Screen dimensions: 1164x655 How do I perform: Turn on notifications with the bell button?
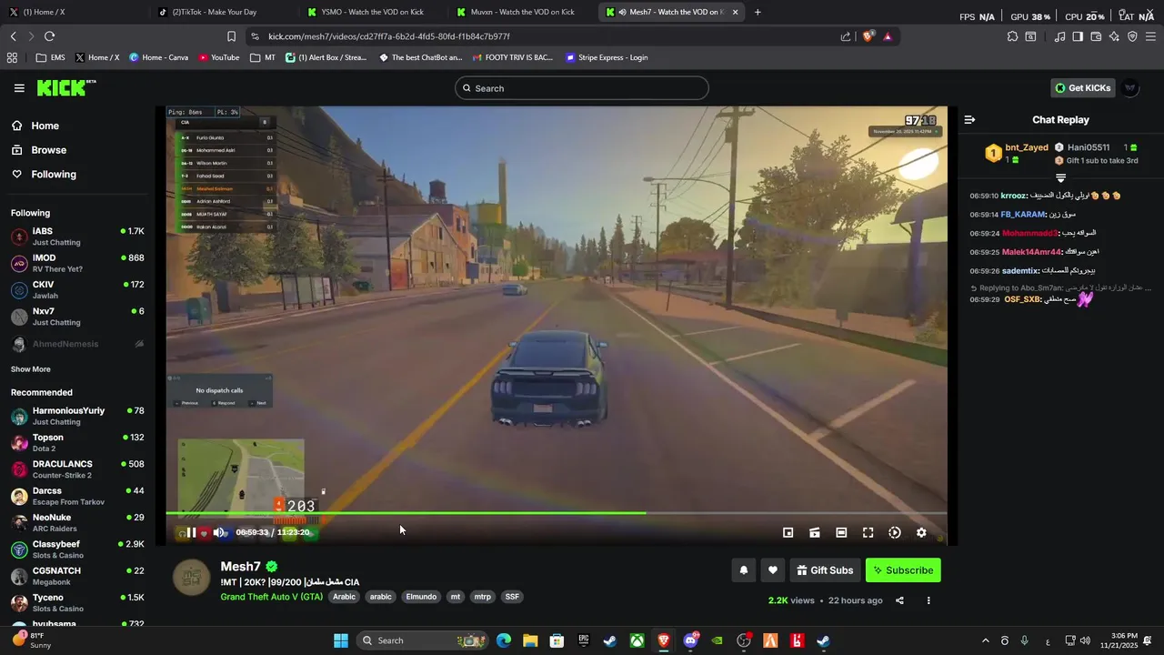743,570
